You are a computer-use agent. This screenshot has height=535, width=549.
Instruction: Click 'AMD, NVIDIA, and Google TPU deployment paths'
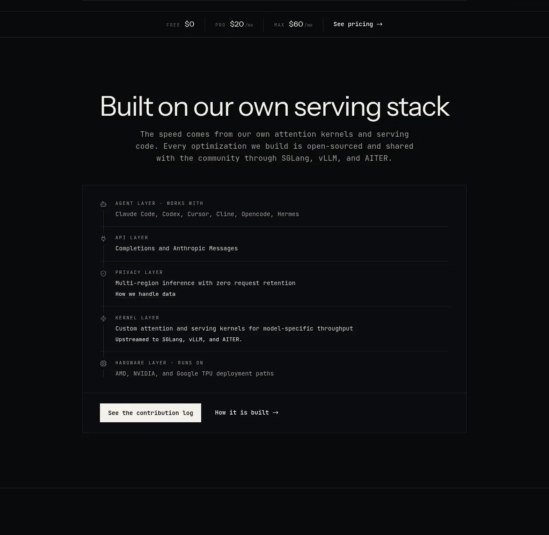click(194, 373)
